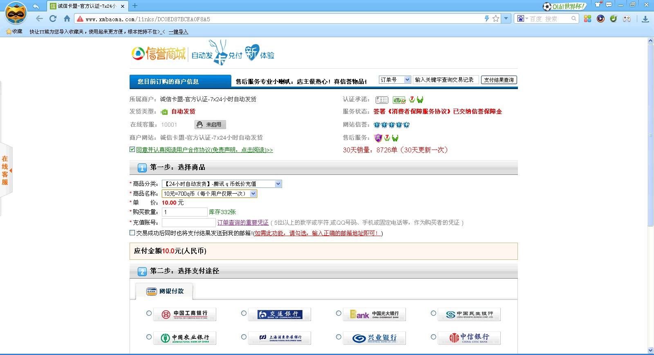Image resolution: width=654 pixels, height=355 pixels.
Task: Click the 7-day hands icon in 认证承诺 row
Action: click(x=412, y=100)
